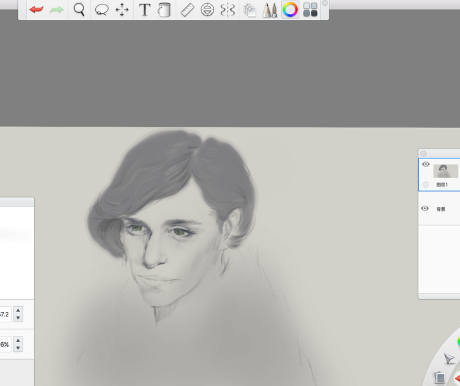
Task: Select the 背景 layer label
Action: (x=441, y=209)
